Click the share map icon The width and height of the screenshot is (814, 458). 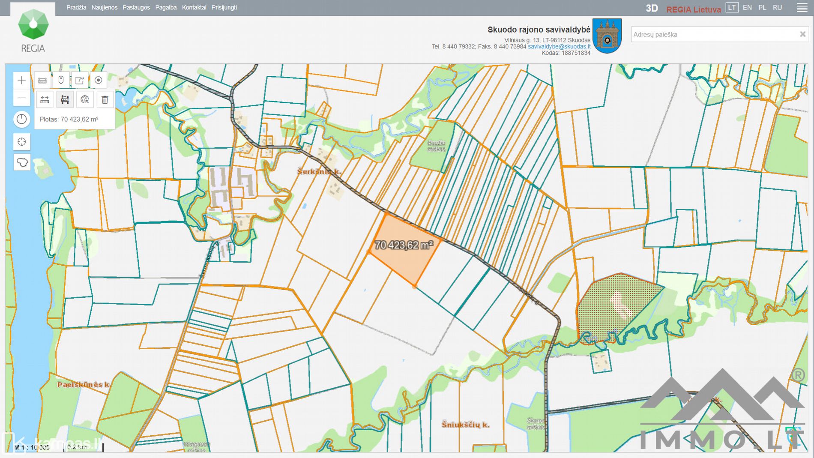pyautogui.click(x=80, y=80)
